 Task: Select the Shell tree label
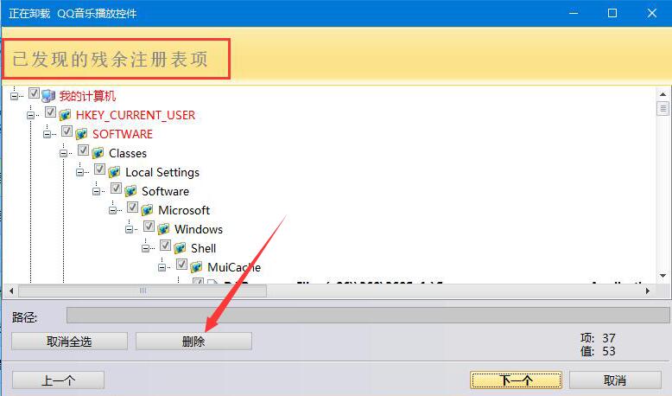pyautogui.click(x=204, y=248)
